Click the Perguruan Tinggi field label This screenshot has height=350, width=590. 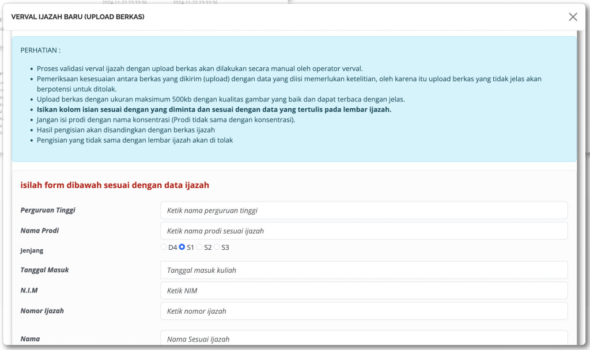[x=48, y=210]
